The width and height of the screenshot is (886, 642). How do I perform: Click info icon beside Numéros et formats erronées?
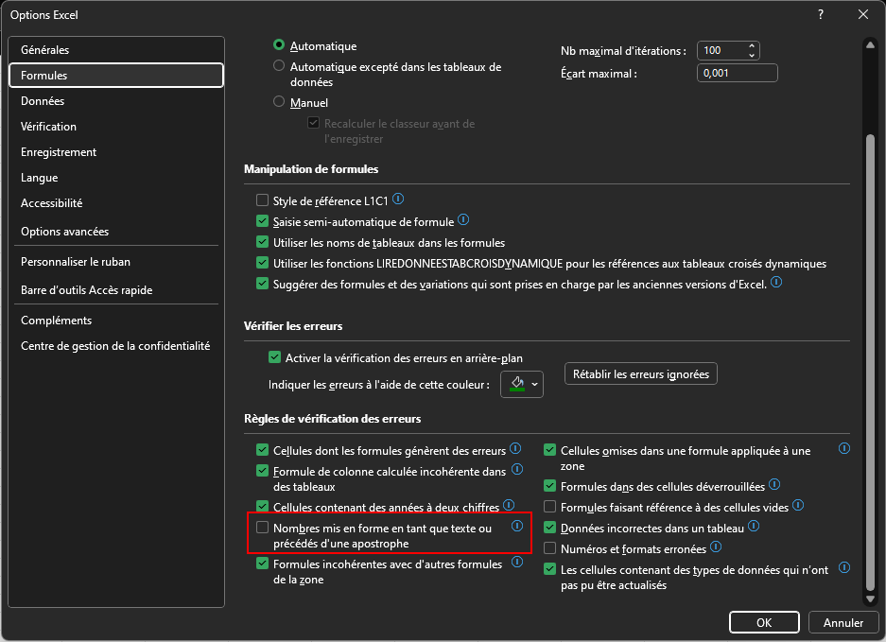click(x=716, y=547)
